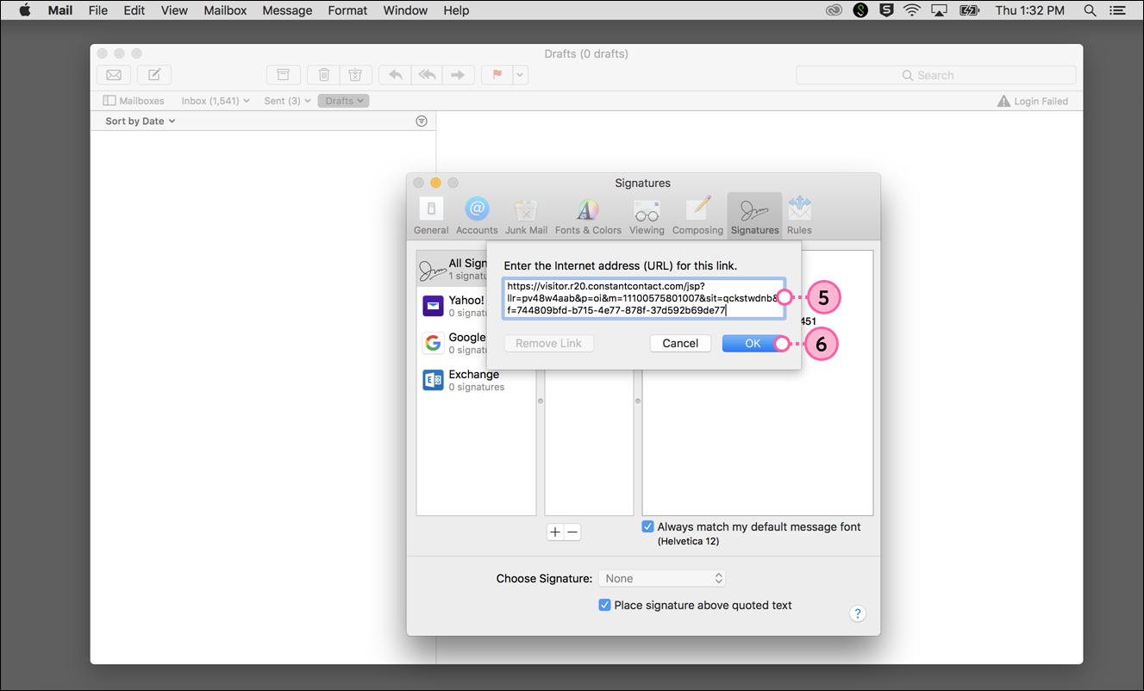Click the URL text field in the link dialog
This screenshot has width=1144, height=691.
[644, 298]
